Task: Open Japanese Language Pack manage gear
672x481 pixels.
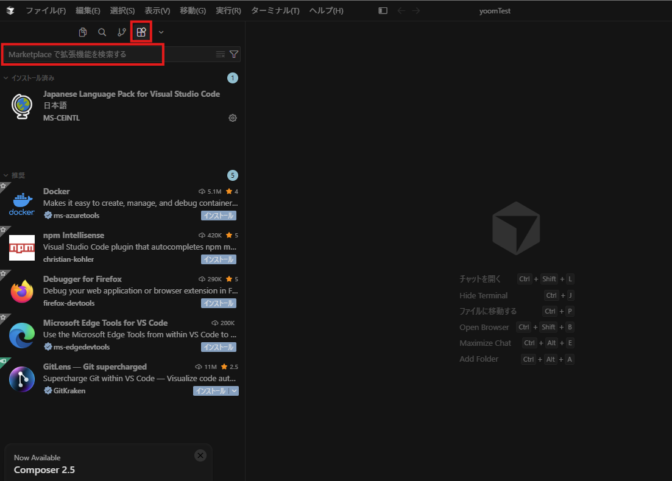Action: tap(233, 118)
